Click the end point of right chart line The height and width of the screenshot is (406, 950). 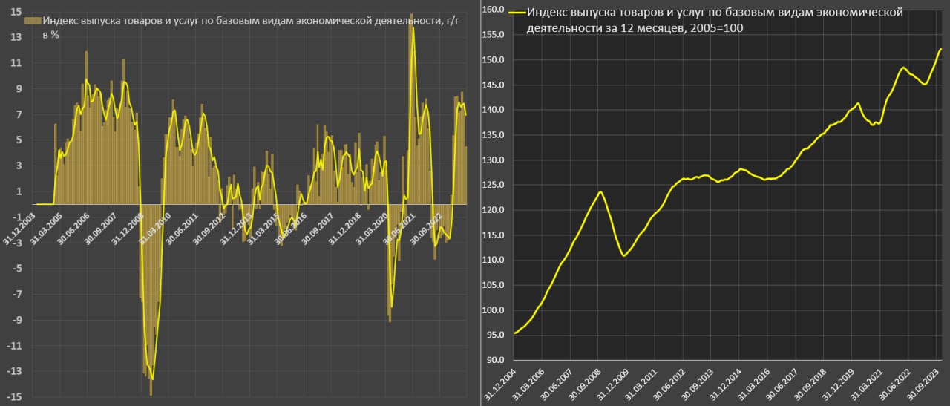tap(941, 49)
